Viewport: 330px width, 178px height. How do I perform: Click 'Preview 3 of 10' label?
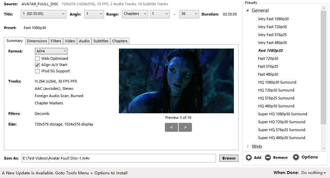[178, 118]
